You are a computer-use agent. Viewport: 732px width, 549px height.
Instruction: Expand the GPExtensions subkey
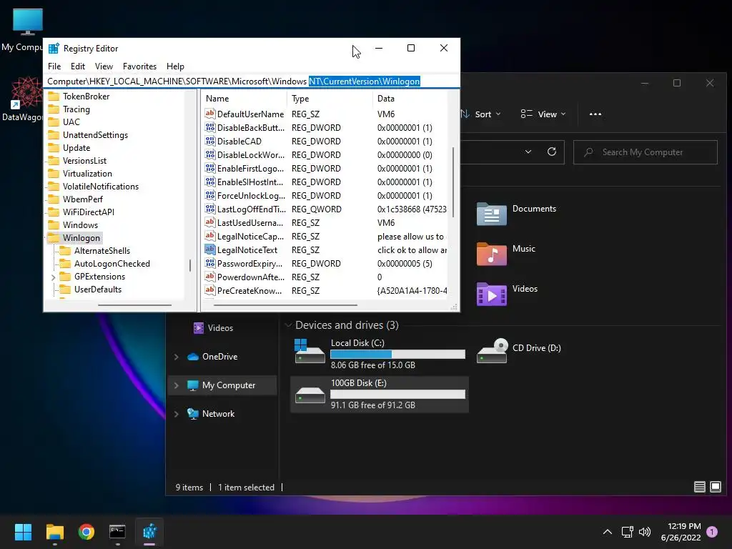pyautogui.click(x=53, y=277)
